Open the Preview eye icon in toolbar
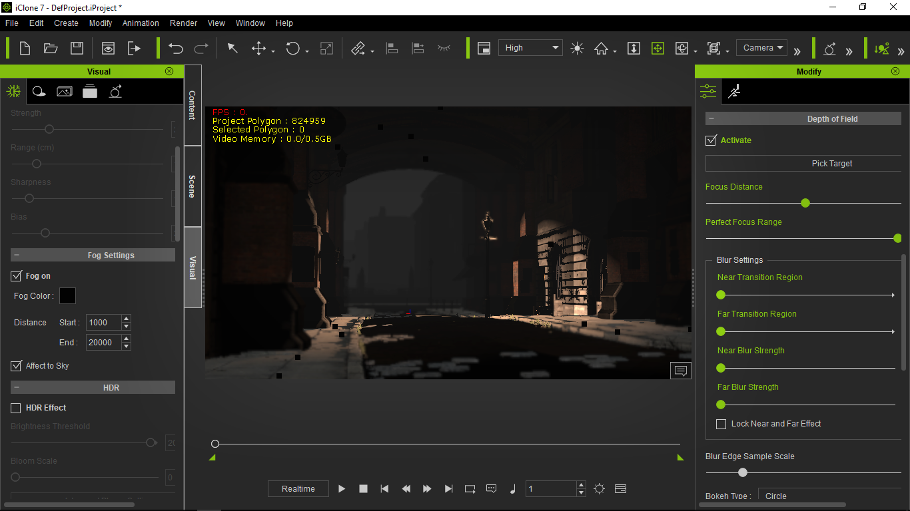Screen dimensions: 910x511 coord(108,48)
